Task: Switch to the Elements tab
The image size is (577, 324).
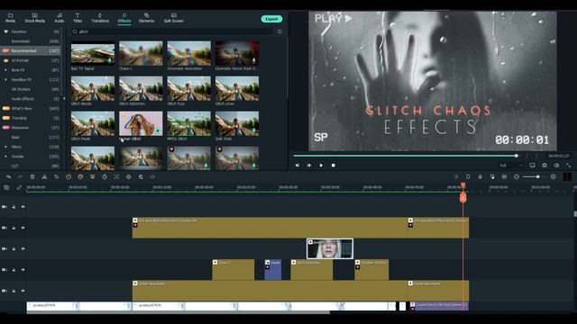Action: (x=146, y=18)
